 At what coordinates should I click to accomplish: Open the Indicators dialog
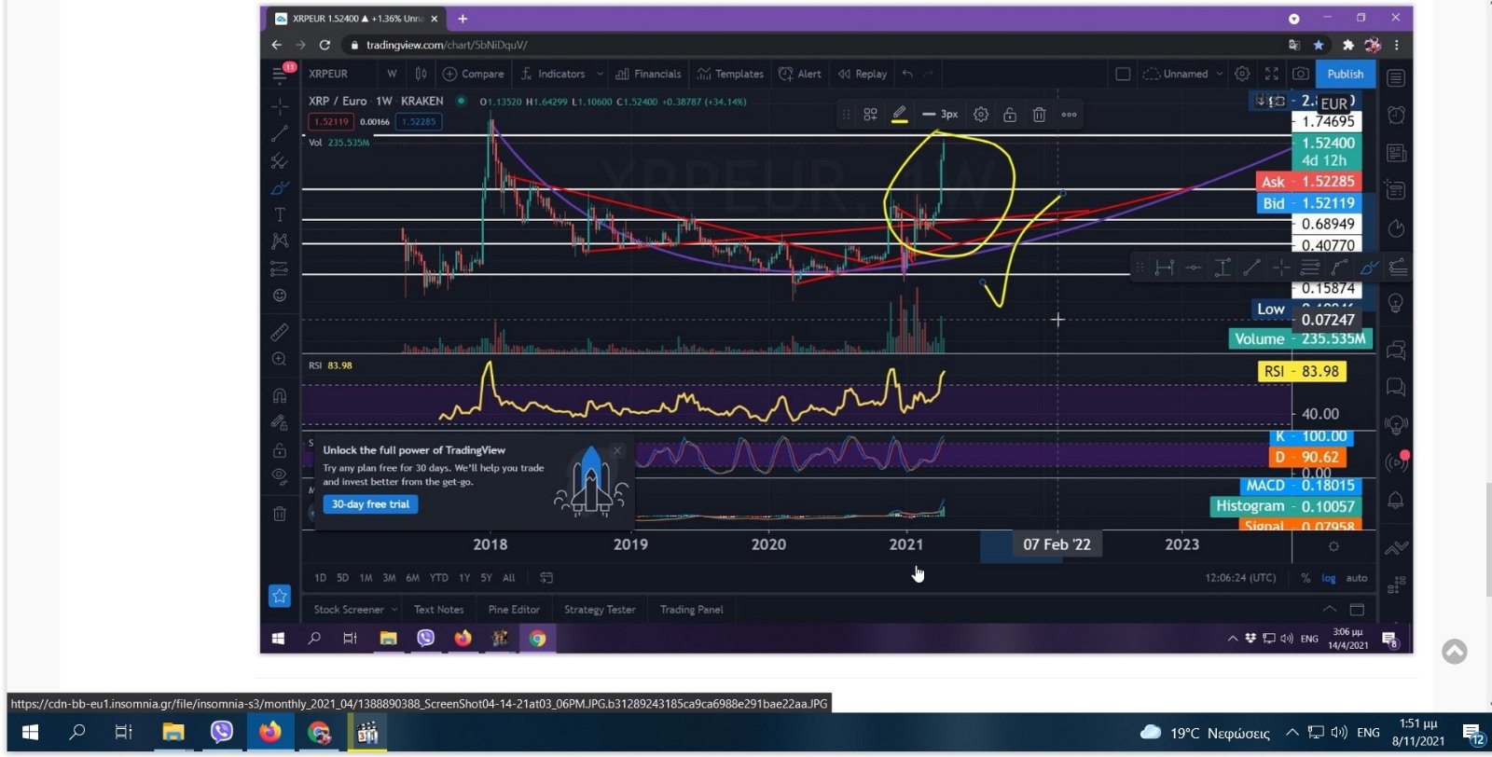(x=553, y=74)
